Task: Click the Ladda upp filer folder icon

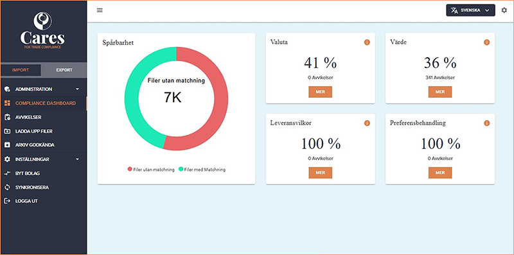Action: [7, 131]
